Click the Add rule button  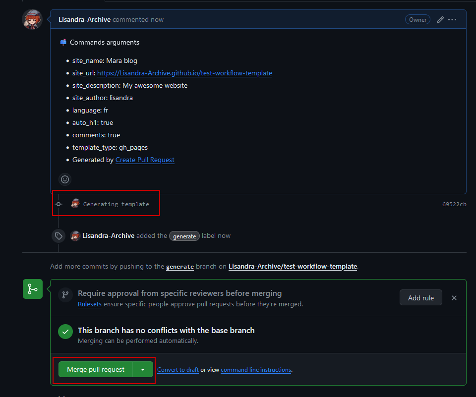click(421, 298)
